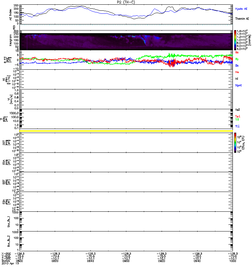
Task: Click the green "By" legend label
Action: point(237,59)
